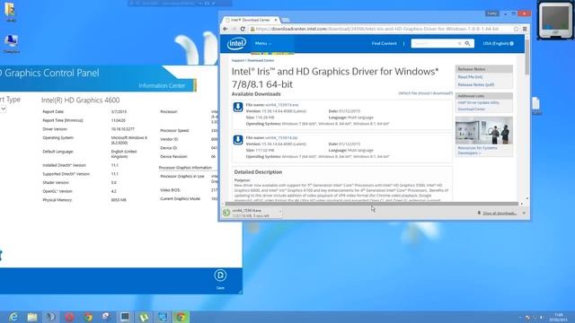
Task: Click Show all downloads link
Action: click(x=500, y=213)
